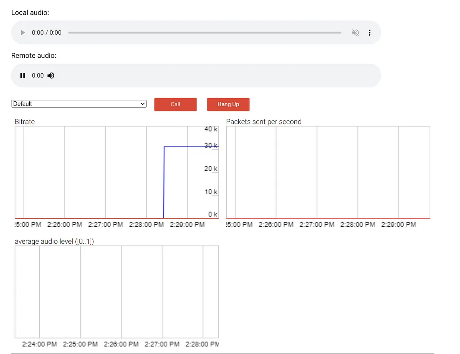Viewport: 460px width, 354px height.
Task: Click the remote audio 0:00 timer
Action: click(38, 75)
